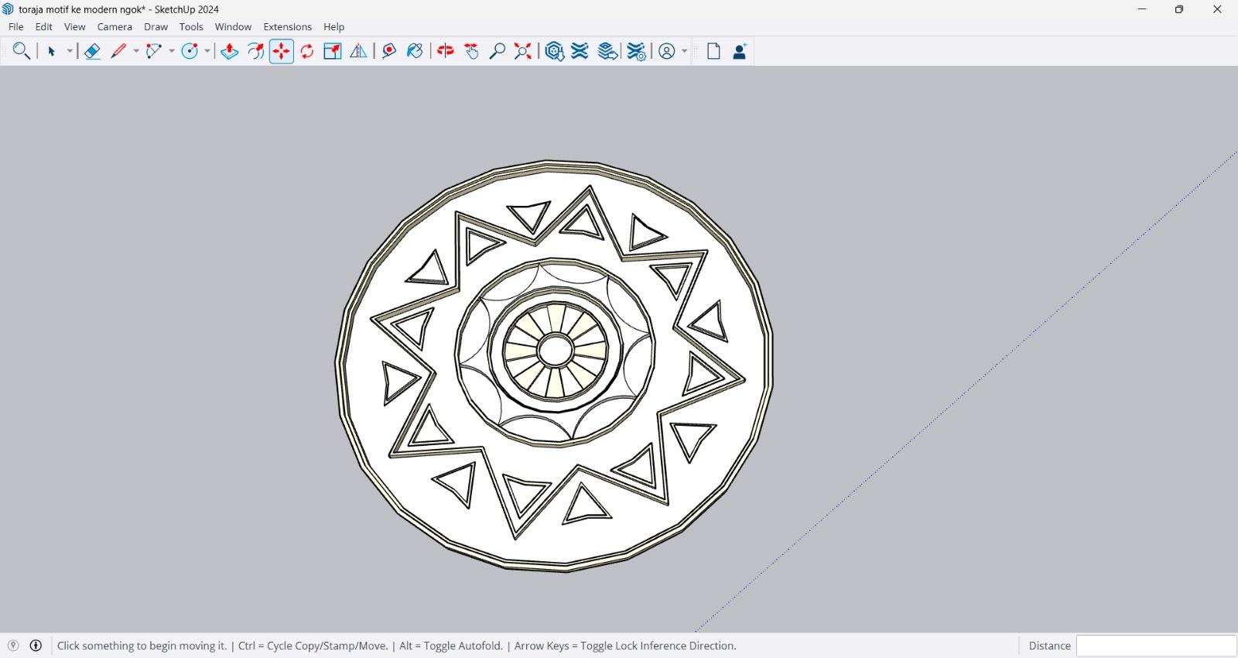Select the Eraser tool
The height and width of the screenshot is (658, 1238).
92,51
